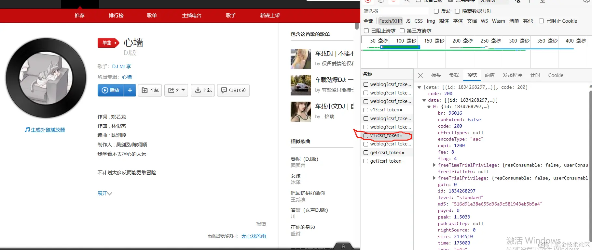The image size is (592, 250).
Task: Open 歌单 playlists page
Action: [152, 16]
